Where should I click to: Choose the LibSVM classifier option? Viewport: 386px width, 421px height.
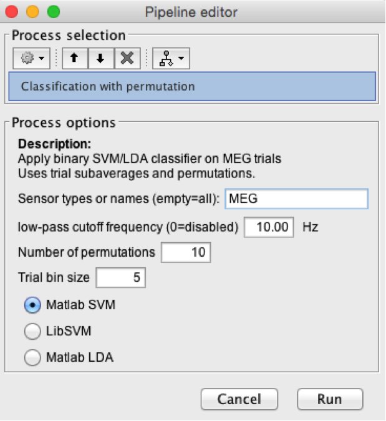coord(31,331)
